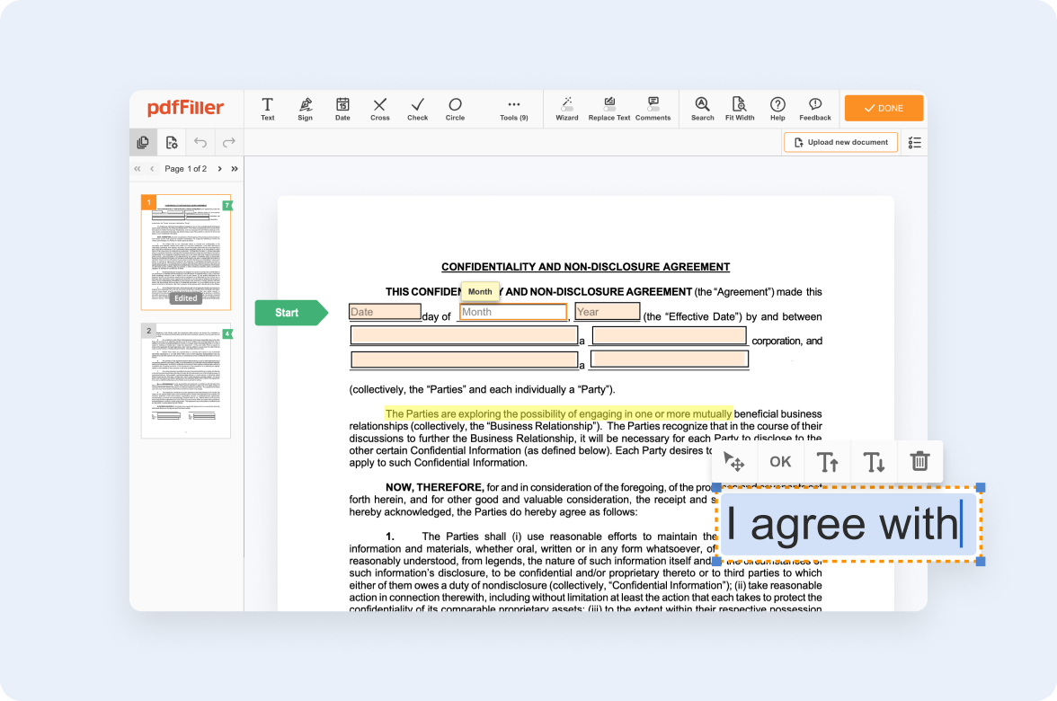Screen dimensions: 1057x701
Task: Expand the Tools (9) menu
Action: click(513, 108)
